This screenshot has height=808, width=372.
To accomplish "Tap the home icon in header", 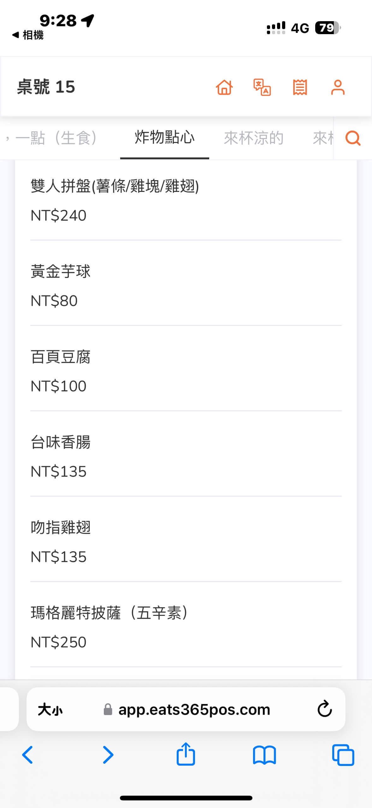I will pos(224,87).
